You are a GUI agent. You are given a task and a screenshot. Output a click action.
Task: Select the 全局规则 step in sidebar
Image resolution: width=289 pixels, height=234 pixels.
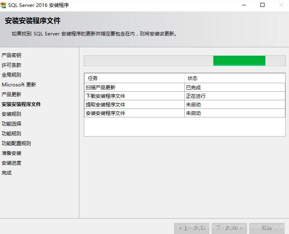[x=11, y=75]
